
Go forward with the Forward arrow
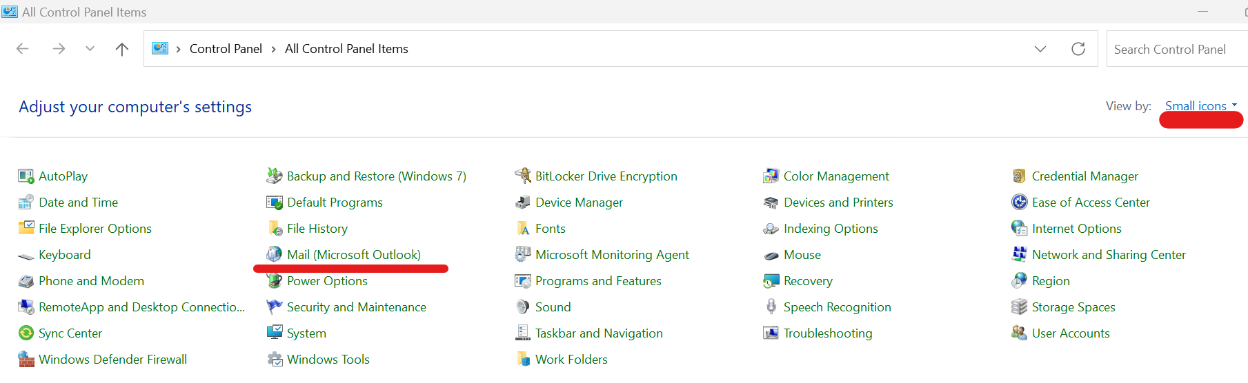tap(59, 49)
